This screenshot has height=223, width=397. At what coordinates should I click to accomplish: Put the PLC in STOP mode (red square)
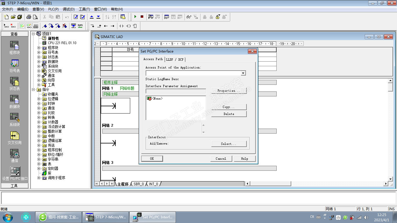[142, 17]
